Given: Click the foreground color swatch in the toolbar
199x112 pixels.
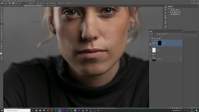Looking at the screenshot, I should pos(1,54).
